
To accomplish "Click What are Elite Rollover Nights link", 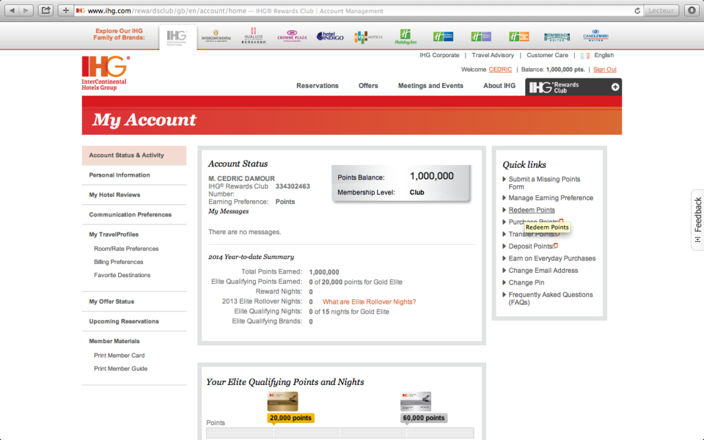I will click(x=369, y=302).
